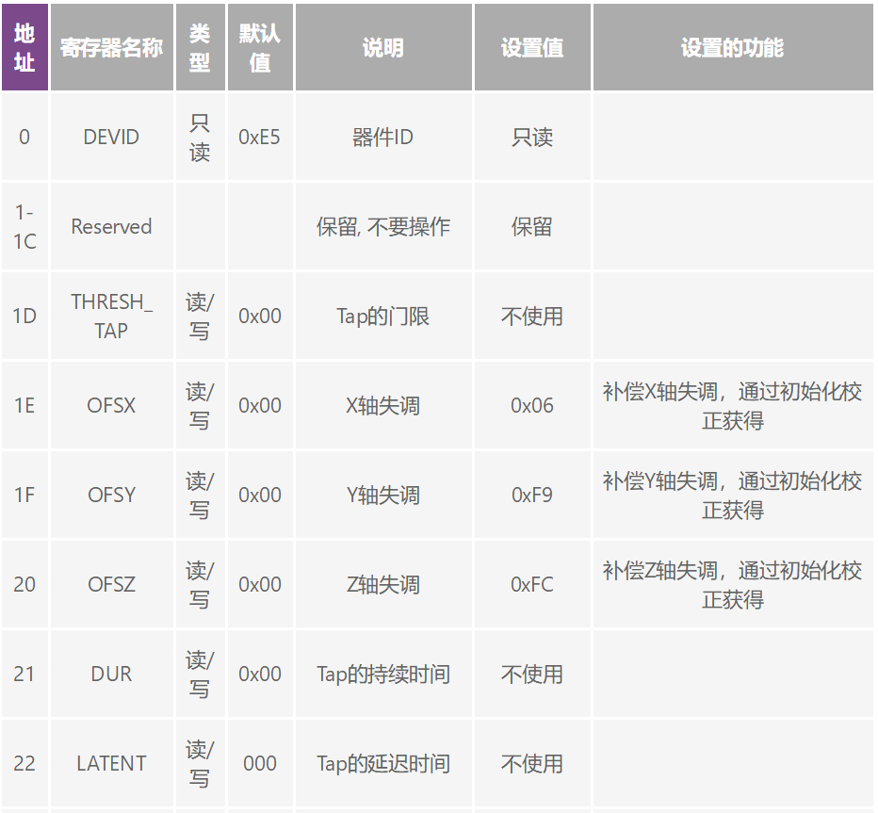Select the THRESH_TAP register cell
The height and width of the screenshot is (813, 878).
click(x=111, y=317)
